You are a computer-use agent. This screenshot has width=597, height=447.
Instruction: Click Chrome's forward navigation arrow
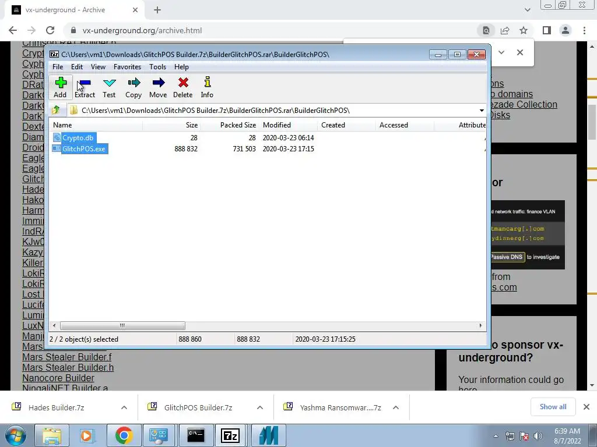[x=31, y=30]
